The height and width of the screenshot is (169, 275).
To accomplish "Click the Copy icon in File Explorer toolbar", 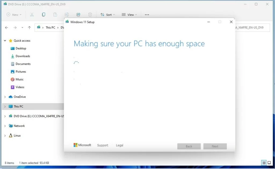I will tap(44, 15).
